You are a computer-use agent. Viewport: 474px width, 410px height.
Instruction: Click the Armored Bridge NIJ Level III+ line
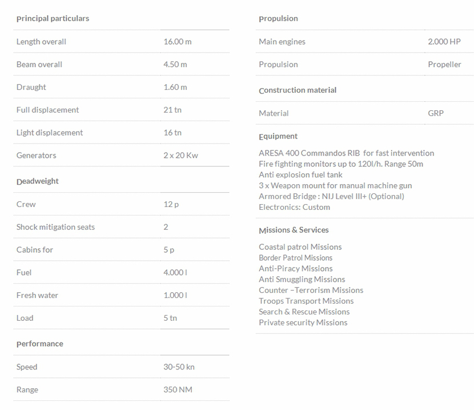[x=331, y=196]
